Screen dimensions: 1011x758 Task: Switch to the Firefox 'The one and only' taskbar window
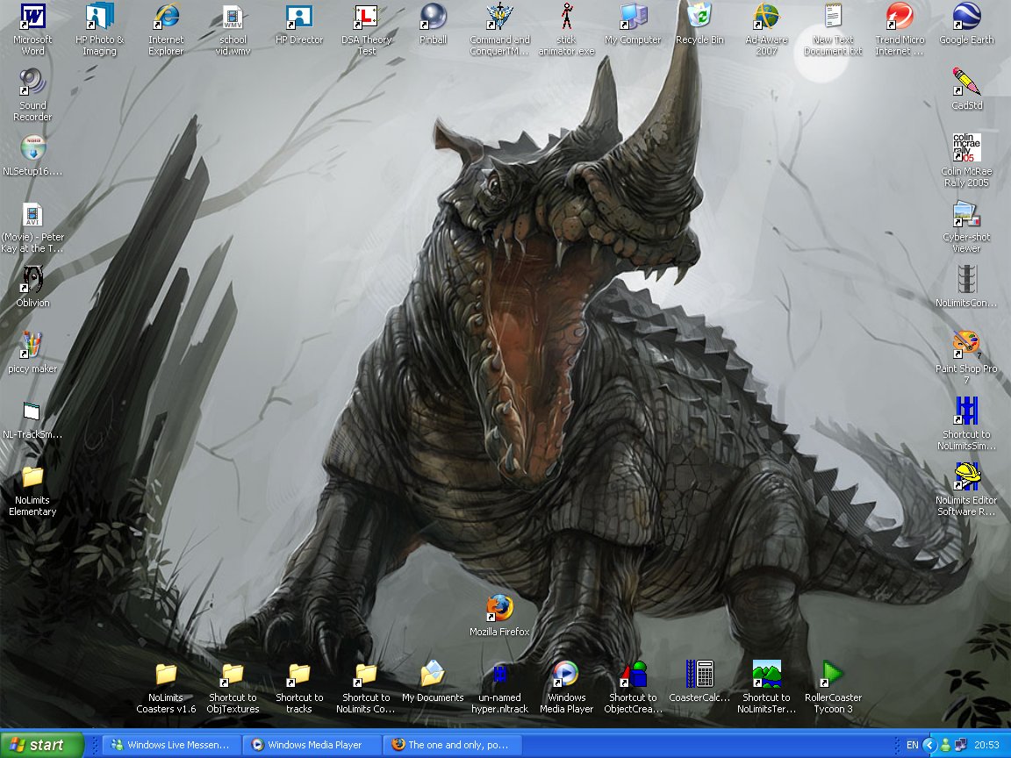(x=453, y=745)
